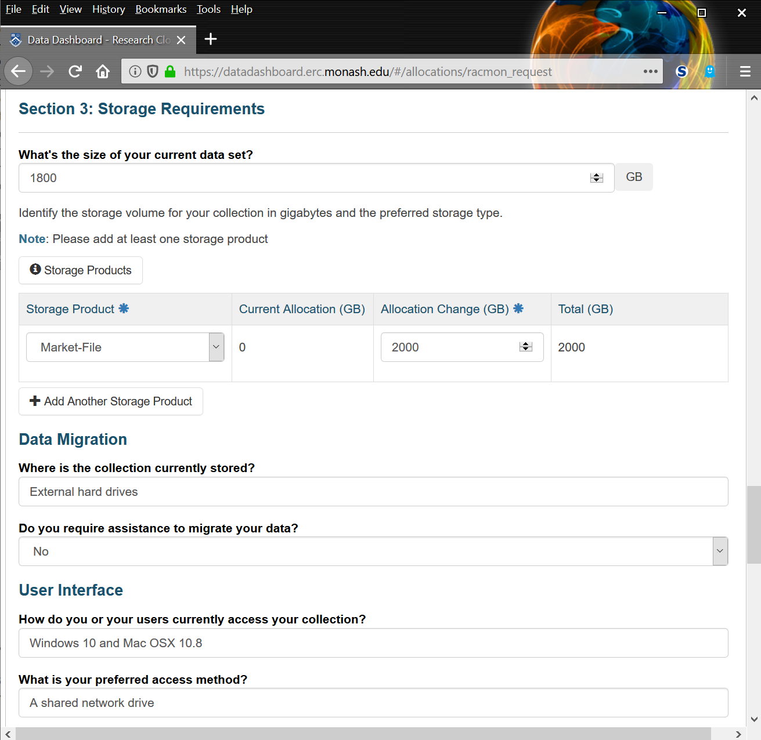Open the migration assistance dropdown showing No
Image resolution: width=761 pixels, height=740 pixels.
[x=720, y=551]
